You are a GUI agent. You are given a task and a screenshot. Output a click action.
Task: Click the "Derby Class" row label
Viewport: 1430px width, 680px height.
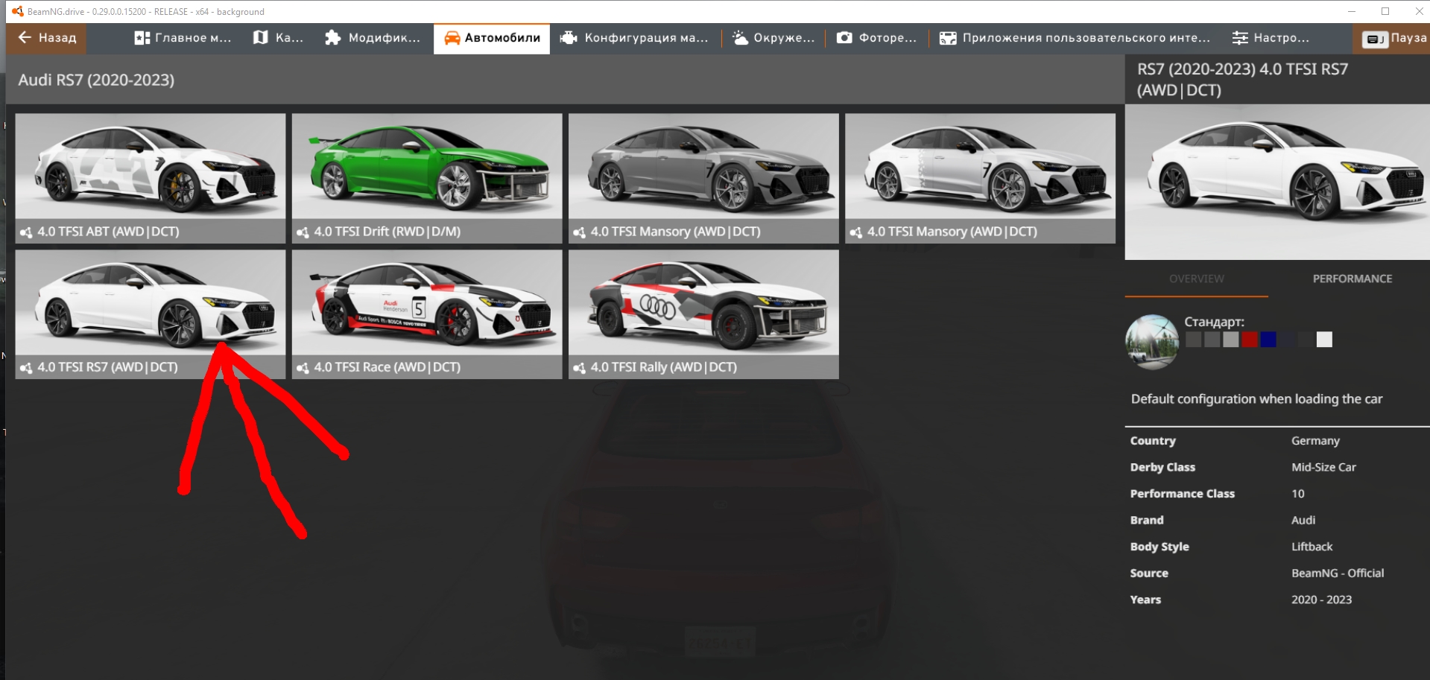pyautogui.click(x=1162, y=467)
